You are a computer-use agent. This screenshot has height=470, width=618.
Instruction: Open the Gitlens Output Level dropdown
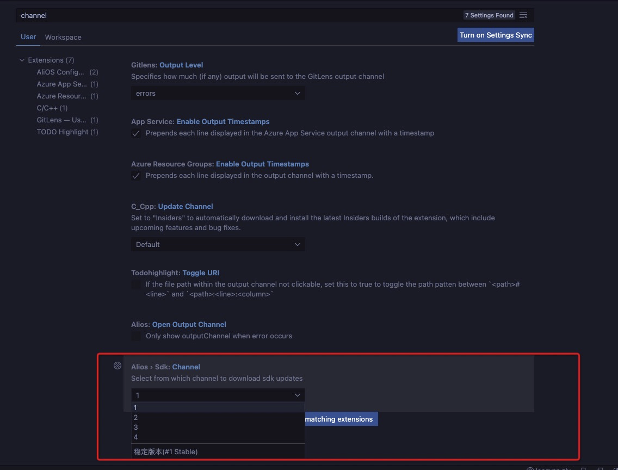coord(218,93)
